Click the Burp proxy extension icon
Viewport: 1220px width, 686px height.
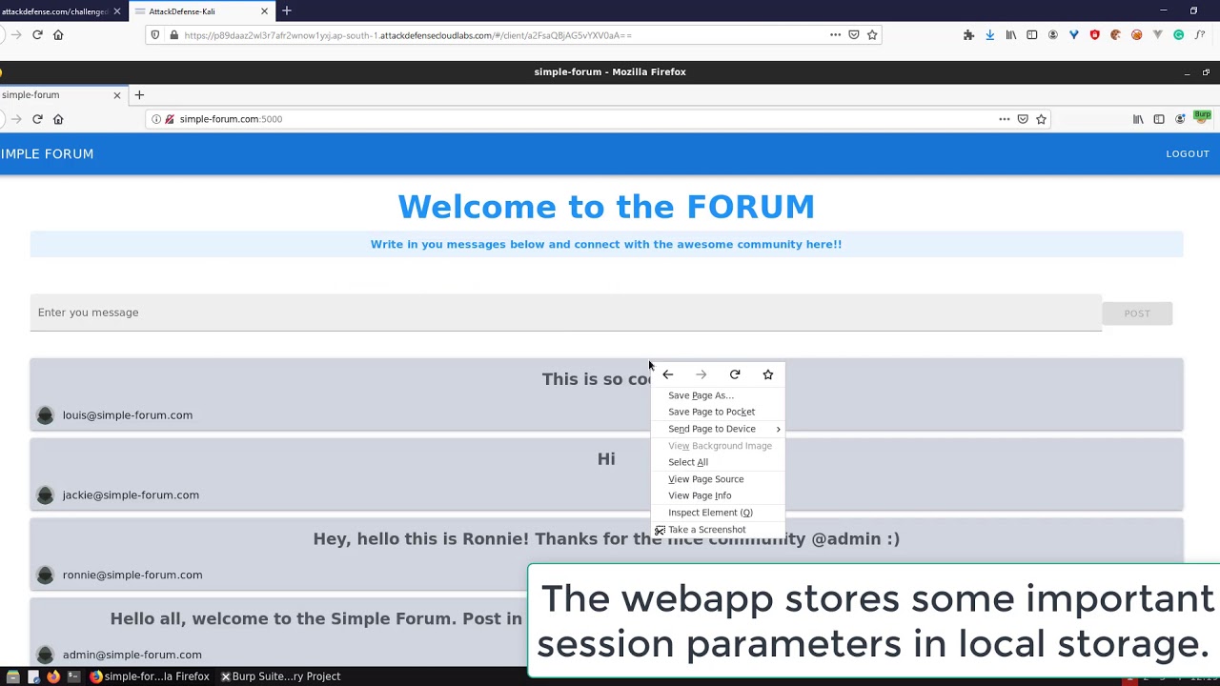click(1202, 116)
